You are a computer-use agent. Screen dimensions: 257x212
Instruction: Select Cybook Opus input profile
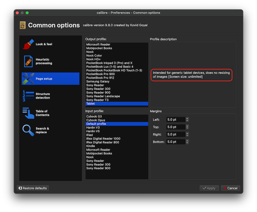pos(117,120)
